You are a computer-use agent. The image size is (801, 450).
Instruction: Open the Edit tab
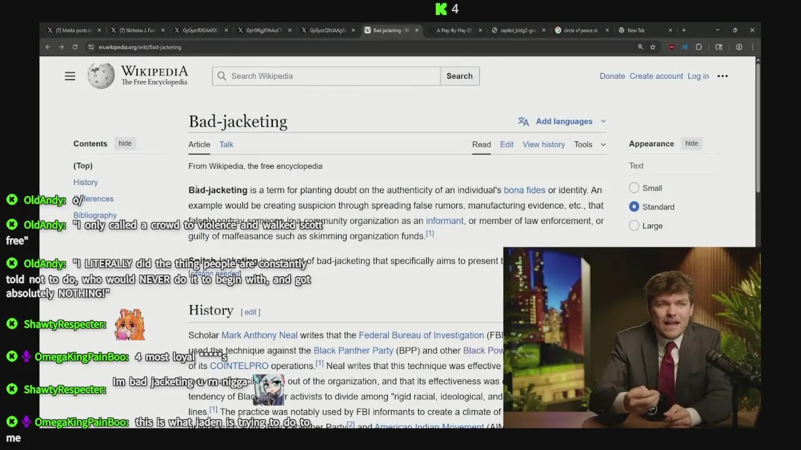click(507, 144)
